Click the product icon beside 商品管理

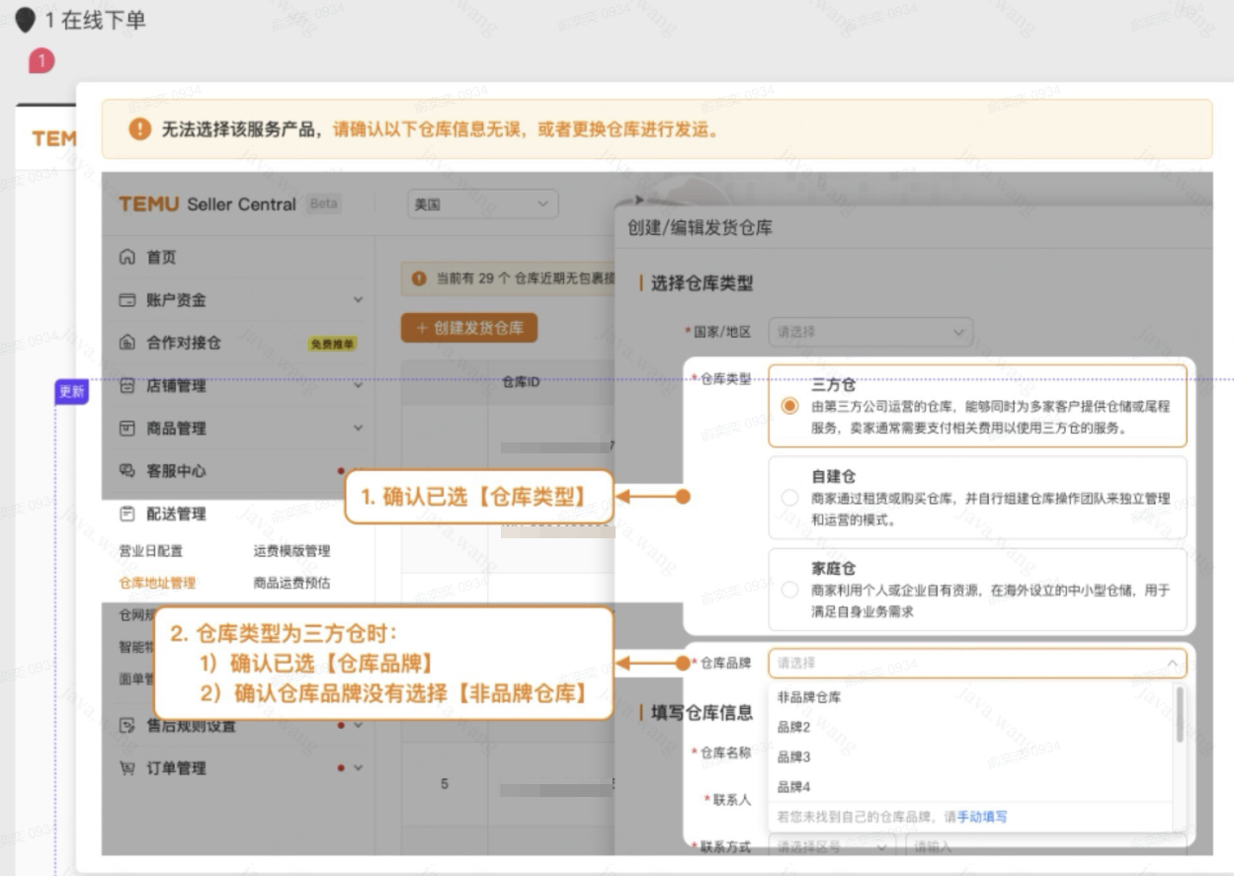(x=126, y=429)
